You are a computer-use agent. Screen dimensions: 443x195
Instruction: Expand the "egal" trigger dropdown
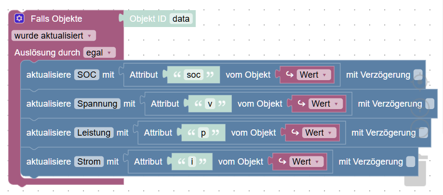(x=99, y=53)
